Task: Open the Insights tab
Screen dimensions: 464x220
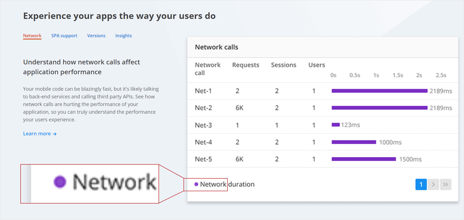Action: (x=123, y=36)
